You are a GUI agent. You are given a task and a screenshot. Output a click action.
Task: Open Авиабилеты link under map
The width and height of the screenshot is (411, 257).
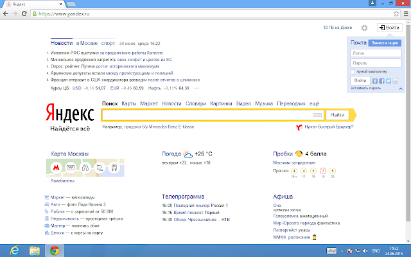62,181
